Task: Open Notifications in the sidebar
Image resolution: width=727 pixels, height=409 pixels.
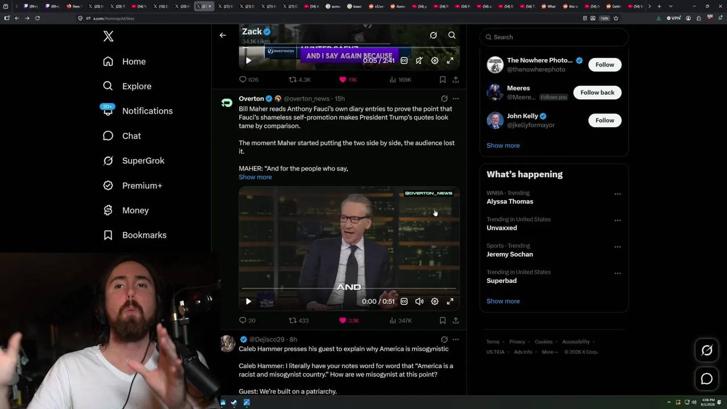Action: (137, 111)
